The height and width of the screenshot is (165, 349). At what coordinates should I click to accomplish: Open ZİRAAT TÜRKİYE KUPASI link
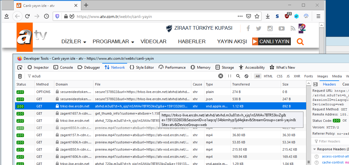click(x=199, y=28)
